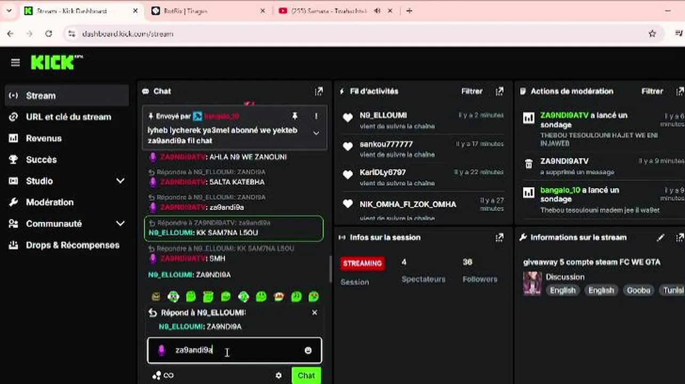The height and width of the screenshot is (384, 685).
Task: Switch to the BotRix browser tab
Action: click(209, 11)
